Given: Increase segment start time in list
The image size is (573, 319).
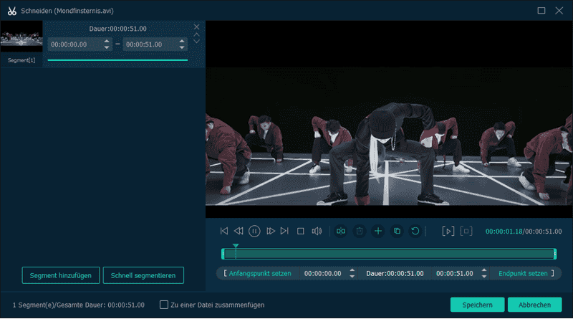Looking at the screenshot, I should 106,42.
